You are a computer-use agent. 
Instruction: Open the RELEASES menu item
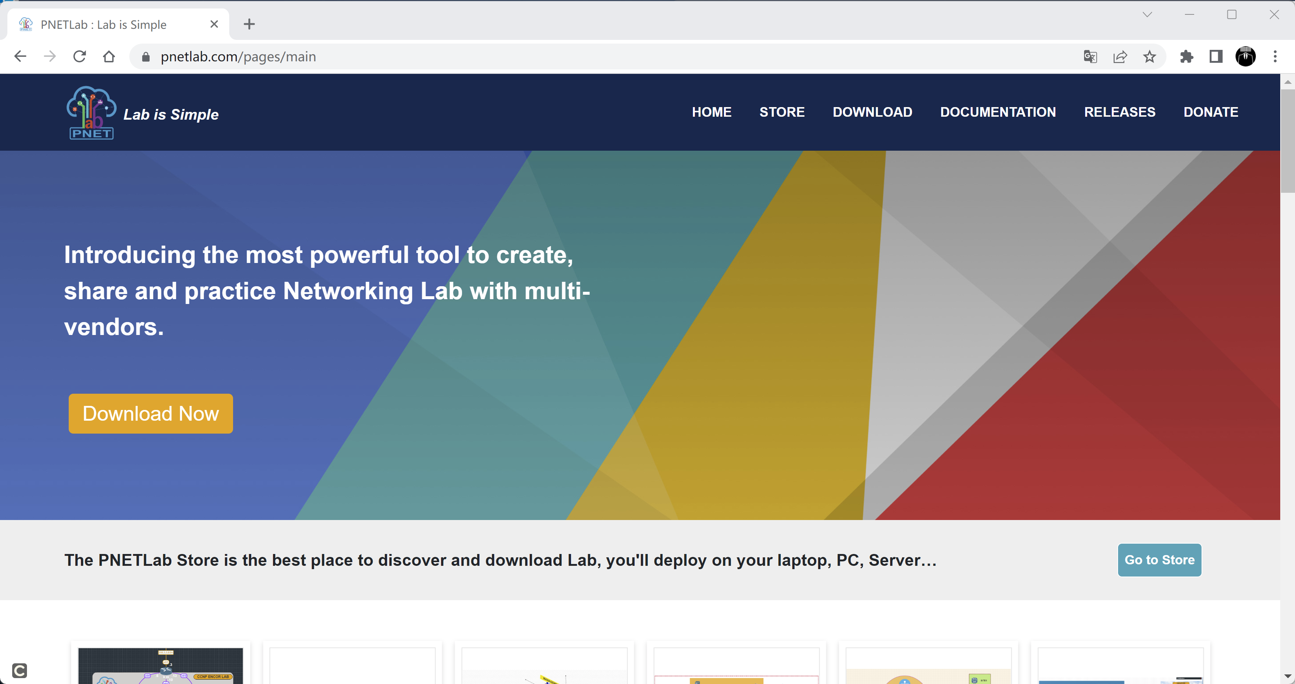click(1120, 112)
